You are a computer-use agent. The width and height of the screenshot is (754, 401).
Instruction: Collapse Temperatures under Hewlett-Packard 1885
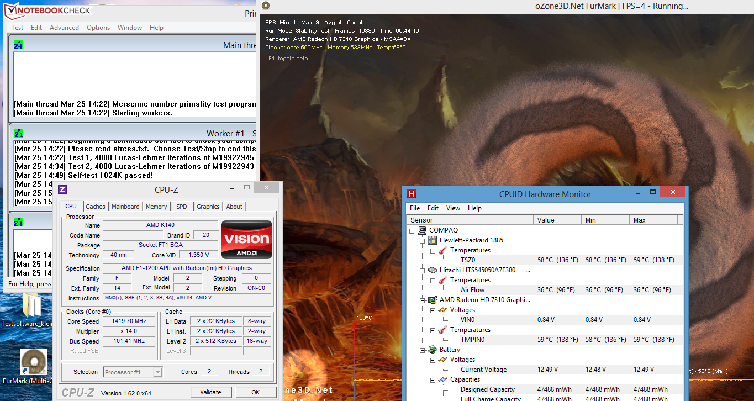pos(433,250)
